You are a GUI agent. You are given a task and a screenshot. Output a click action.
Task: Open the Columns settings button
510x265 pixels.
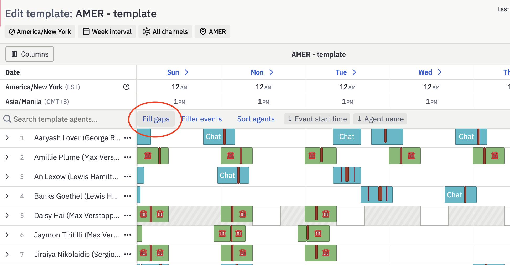click(x=29, y=54)
